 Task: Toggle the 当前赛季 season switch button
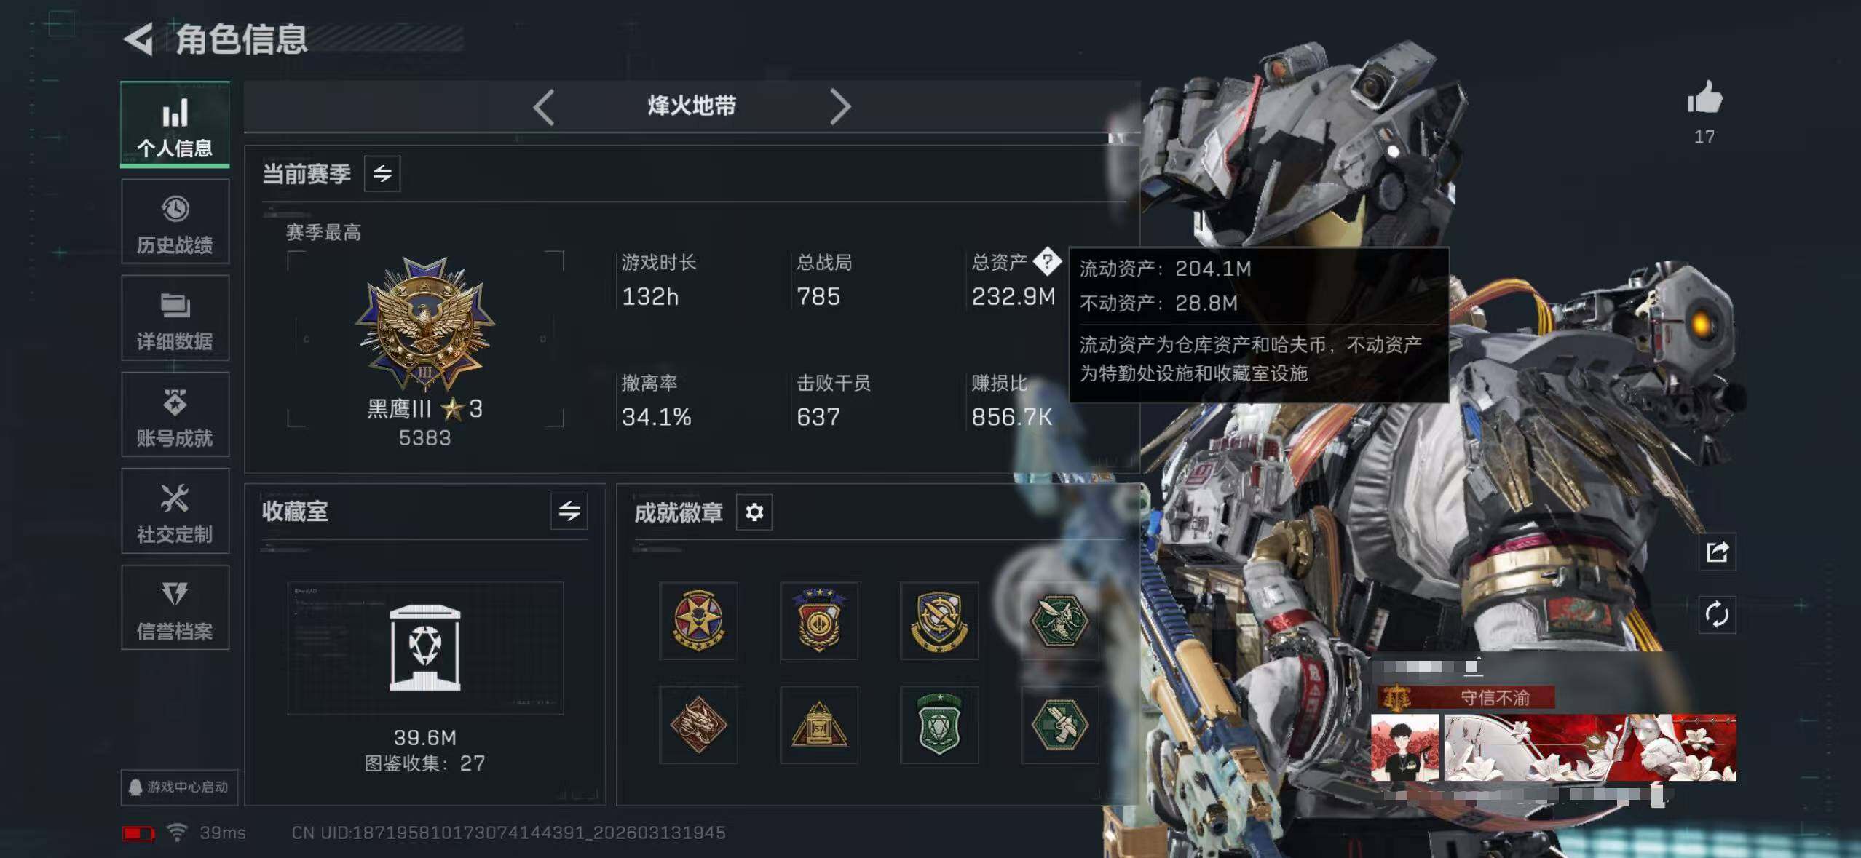(x=382, y=174)
